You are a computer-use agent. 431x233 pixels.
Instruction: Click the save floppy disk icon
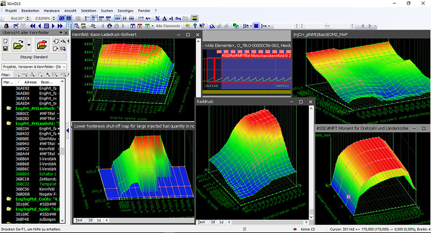coord(5,48)
